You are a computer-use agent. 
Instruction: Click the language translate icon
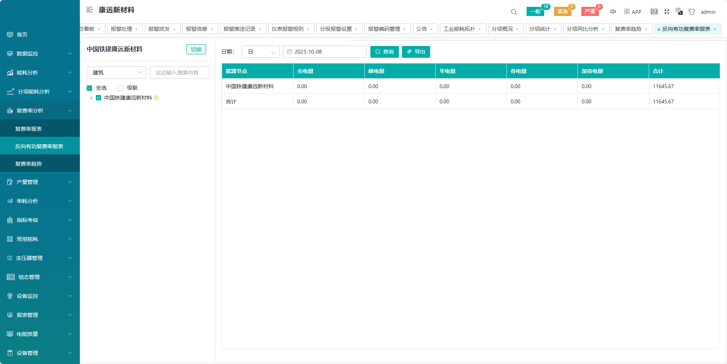(679, 12)
